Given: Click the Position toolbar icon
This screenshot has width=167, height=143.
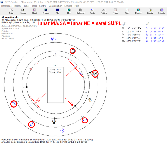Looking at the screenshot, I should click(139, 11).
